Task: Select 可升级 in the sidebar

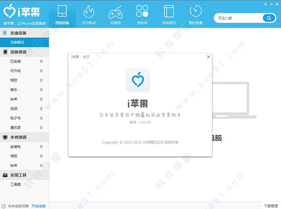Action: [x=24, y=71]
